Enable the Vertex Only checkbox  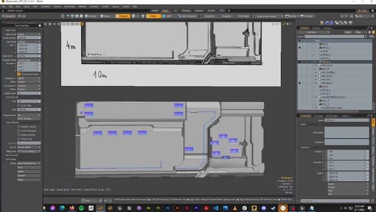tap(19, 139)
